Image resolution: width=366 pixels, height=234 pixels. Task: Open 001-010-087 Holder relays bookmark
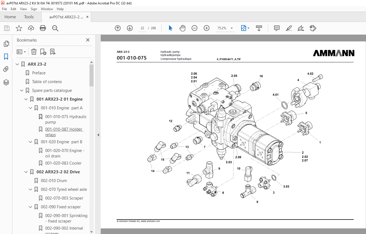[64, 132]
